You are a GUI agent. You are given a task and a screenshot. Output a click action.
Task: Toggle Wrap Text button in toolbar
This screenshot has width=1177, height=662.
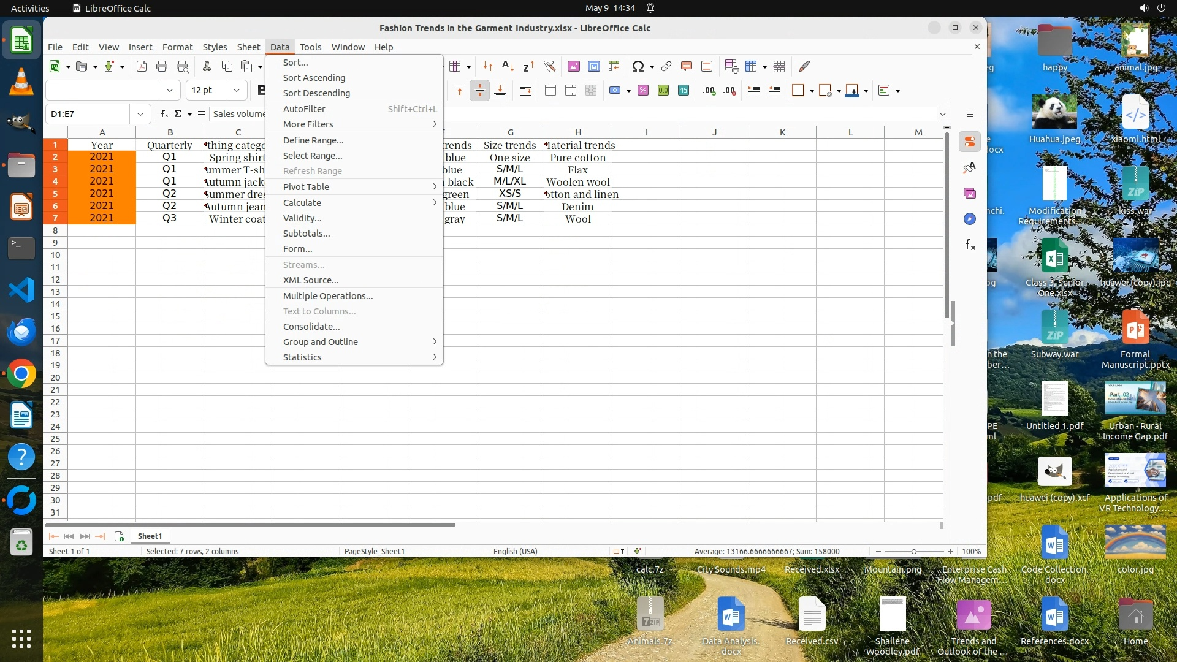[525, 91]
